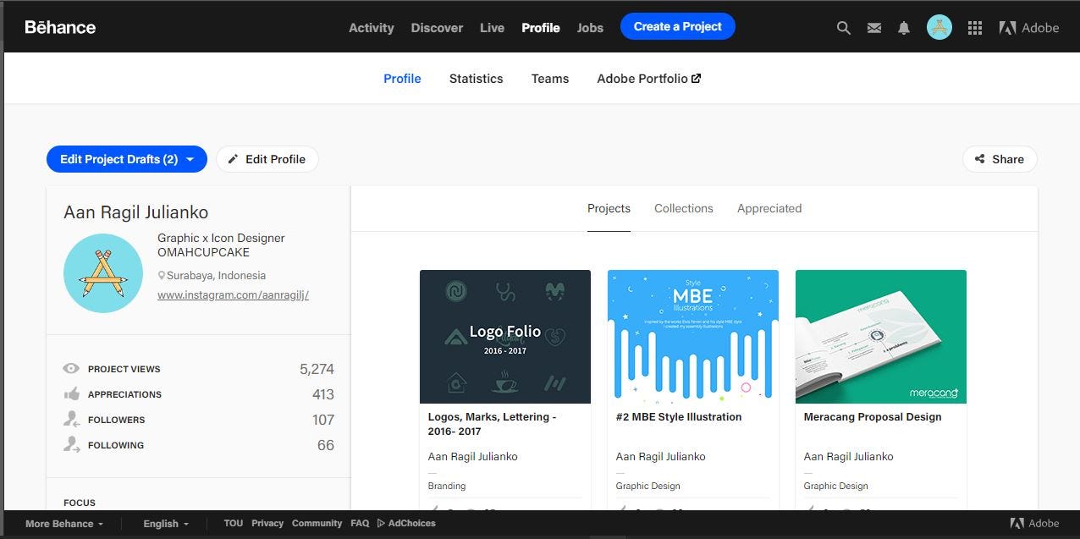Click the Appreciations thumbs-up icon
Viewport: 1080px width, 539px height.
(71, 394)
